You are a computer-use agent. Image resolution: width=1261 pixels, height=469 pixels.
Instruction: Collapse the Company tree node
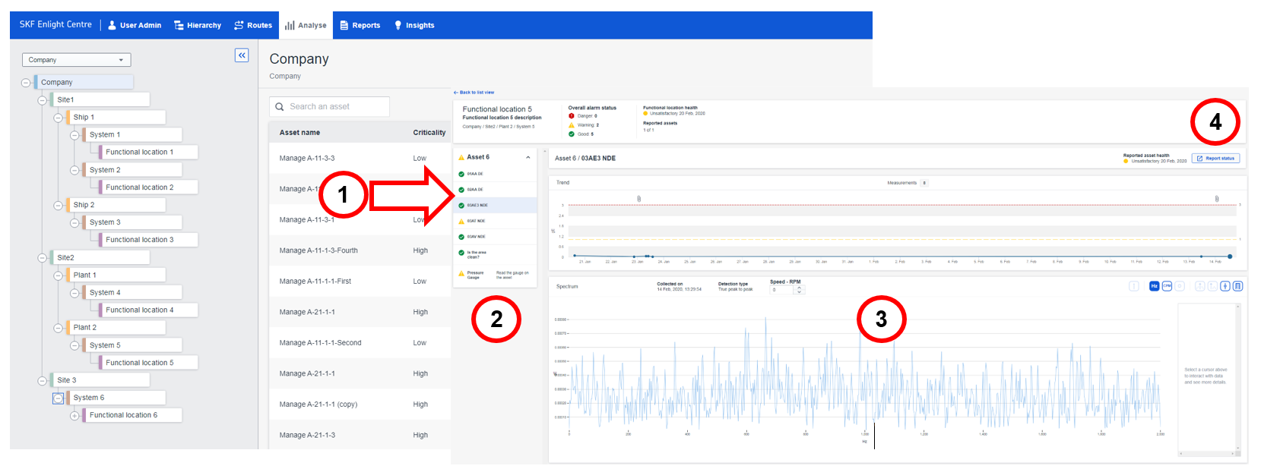click(26, 83)
